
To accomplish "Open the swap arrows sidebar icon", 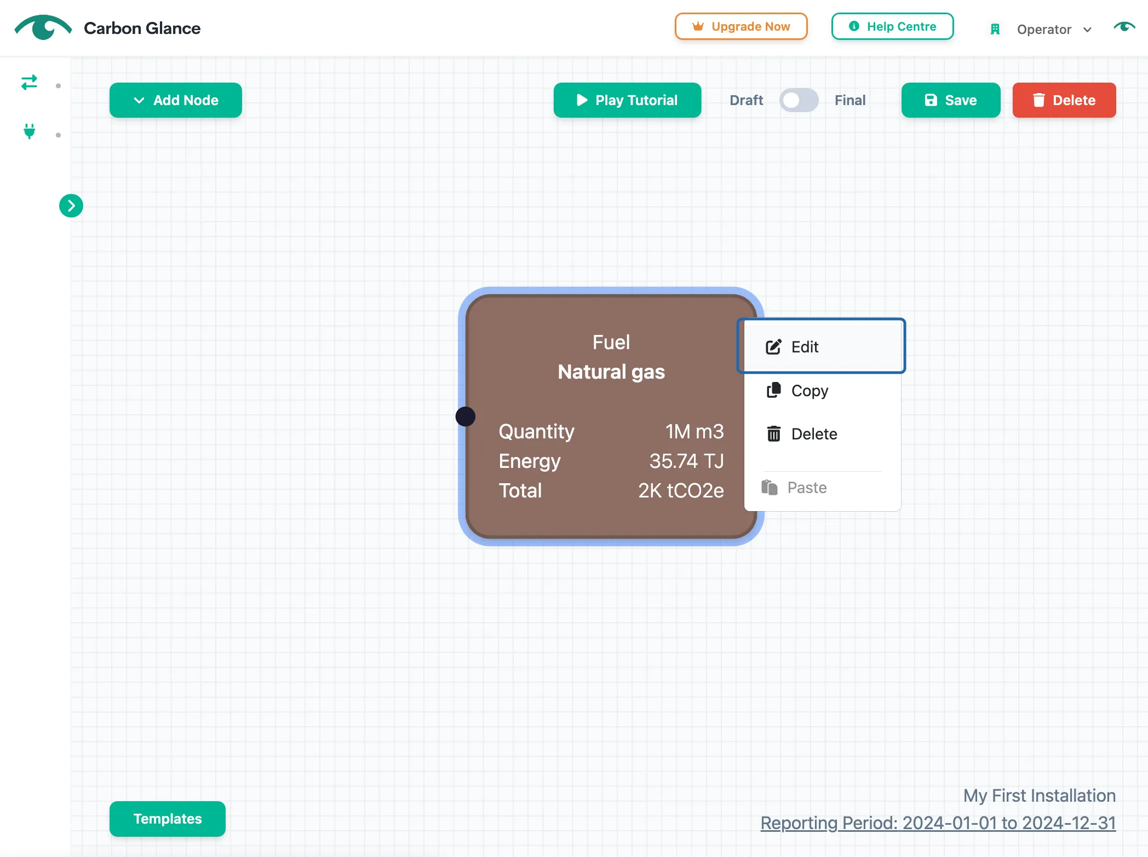I will [29, 83].
